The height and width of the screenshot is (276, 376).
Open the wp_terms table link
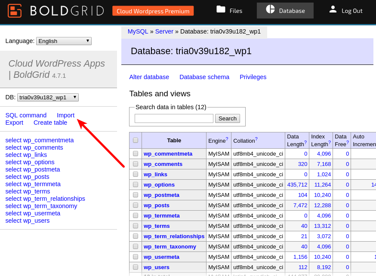click(157, 226)
